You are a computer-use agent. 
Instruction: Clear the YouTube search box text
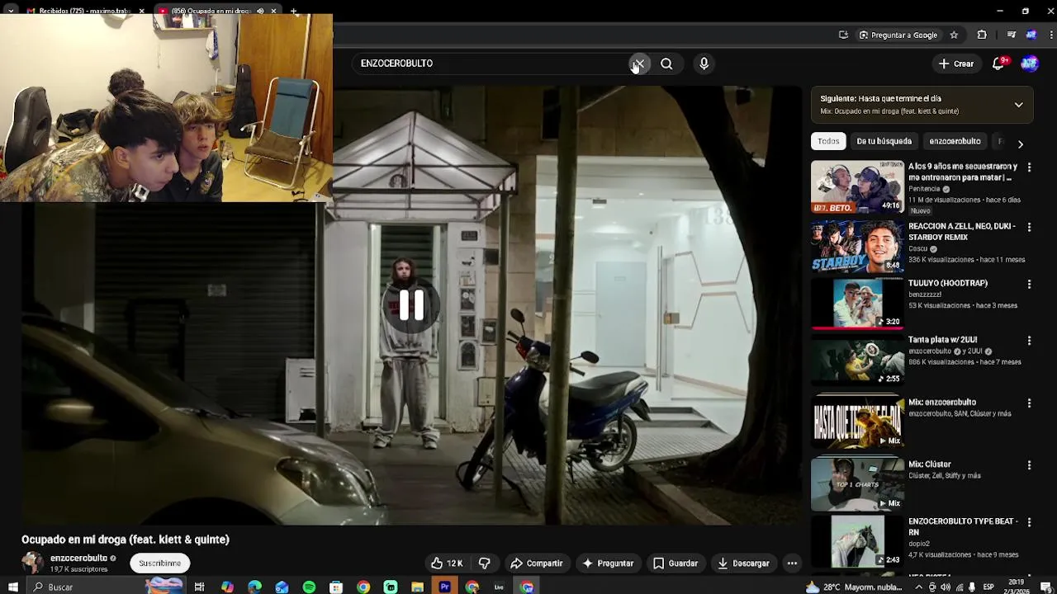coord(638,64)
